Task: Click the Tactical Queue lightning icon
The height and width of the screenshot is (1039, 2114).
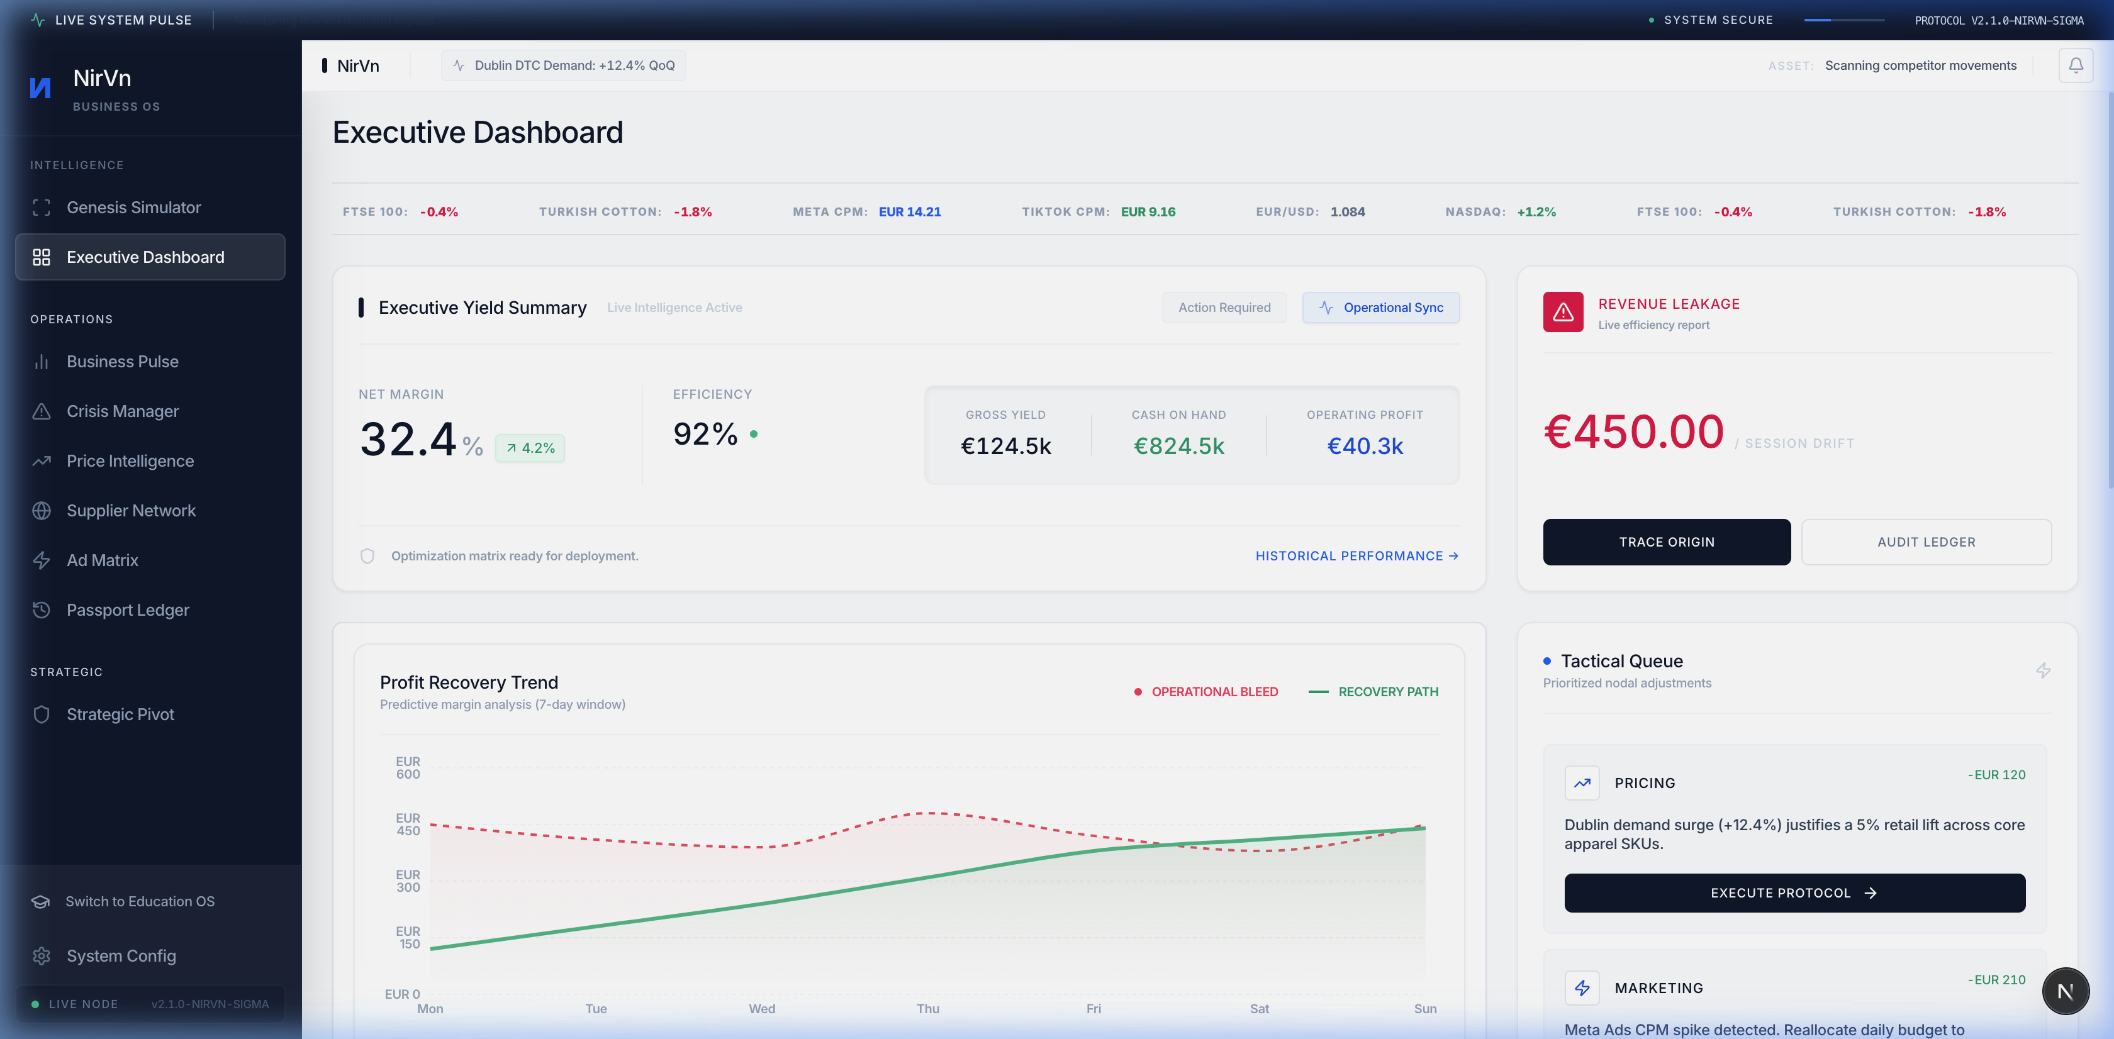Action: click(2044, 671)
